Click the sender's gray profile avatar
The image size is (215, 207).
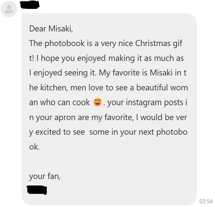tap(9, 9)
